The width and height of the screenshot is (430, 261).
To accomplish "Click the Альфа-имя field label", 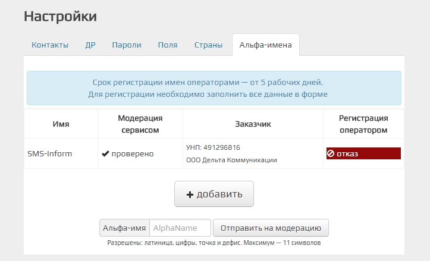I will 124,228.
